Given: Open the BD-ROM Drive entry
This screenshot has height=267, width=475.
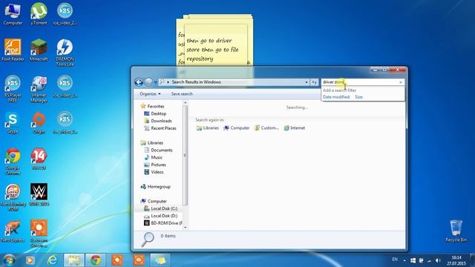Looking at the screenshot, I should (x=163, y=222).
